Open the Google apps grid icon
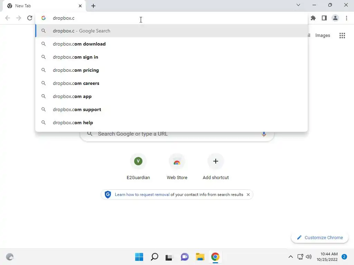Image resolution: width=354 pixels, height=265 pixels. 342,36
